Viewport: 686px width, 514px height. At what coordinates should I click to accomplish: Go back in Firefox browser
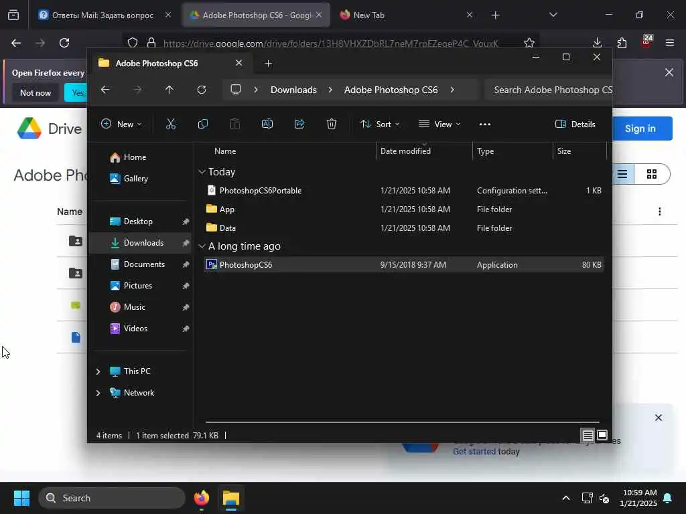[x=16, y=43]
